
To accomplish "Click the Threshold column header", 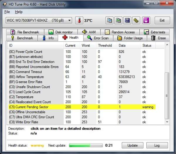I will 106,45.
